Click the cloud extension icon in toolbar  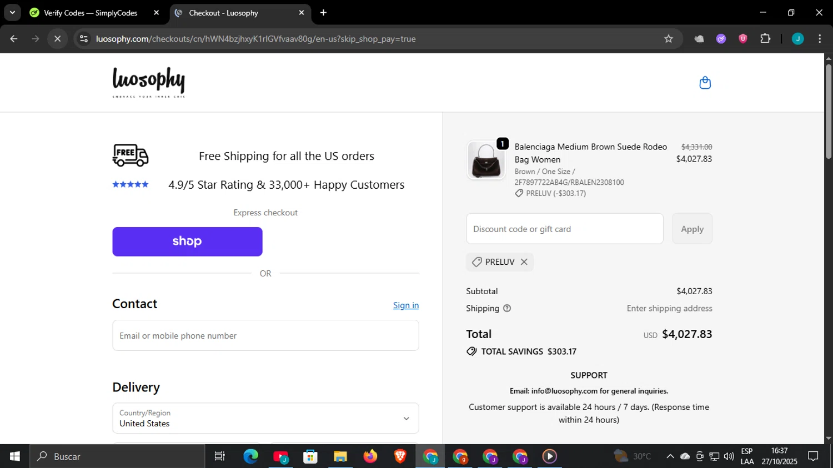[x=699, y=39]
